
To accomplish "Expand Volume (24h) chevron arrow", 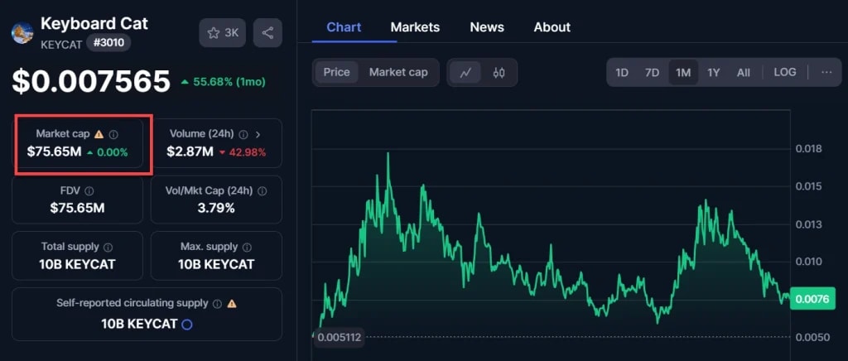I will coord(258,133).
